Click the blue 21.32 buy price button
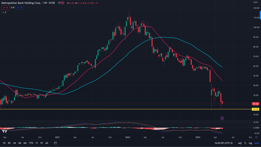 tap(19, 8)
